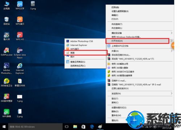Open Task View from the taskbar
This screenshot has height=130, width=181.
point(67,127)
